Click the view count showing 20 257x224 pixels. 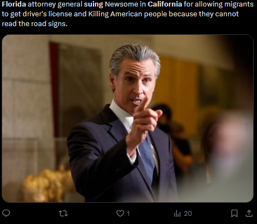(188, 214)
